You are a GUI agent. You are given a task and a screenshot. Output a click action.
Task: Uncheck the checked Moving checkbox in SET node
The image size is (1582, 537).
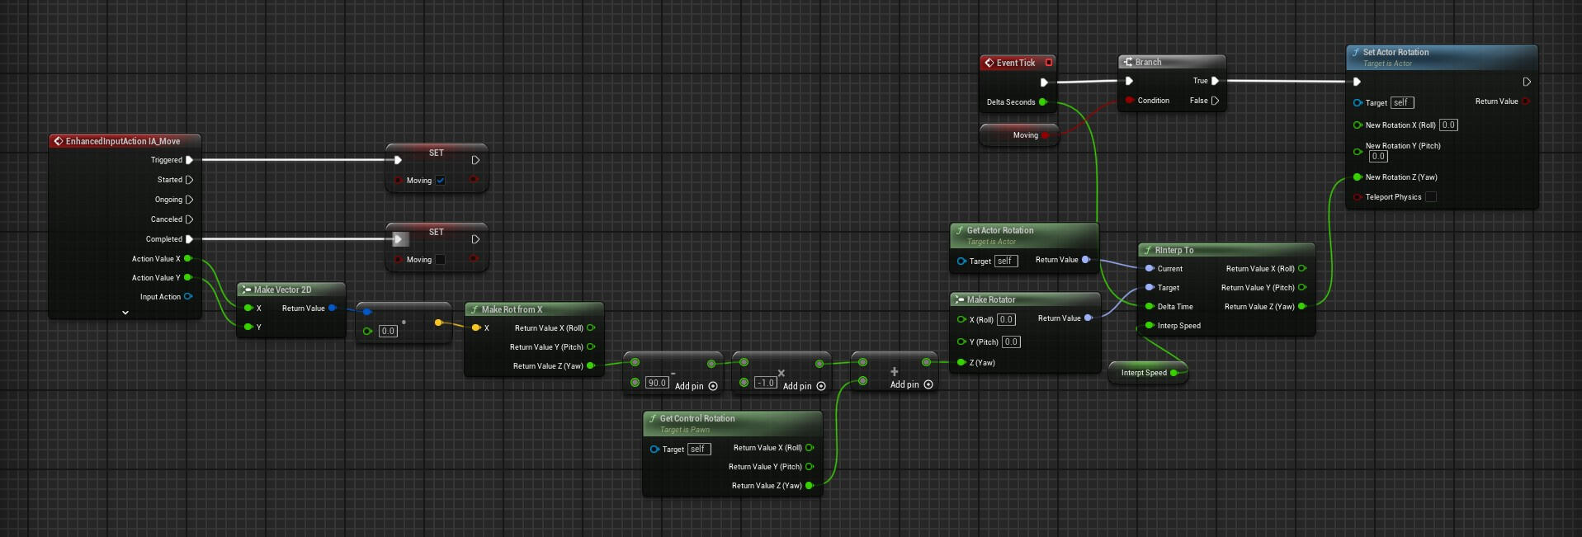(441, 181)
